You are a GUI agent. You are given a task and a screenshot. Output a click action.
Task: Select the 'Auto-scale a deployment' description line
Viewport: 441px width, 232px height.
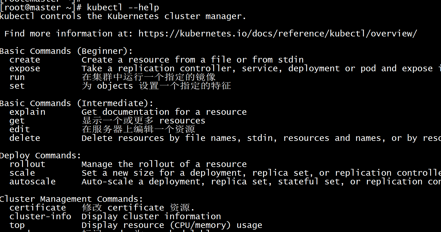(261, 181)
